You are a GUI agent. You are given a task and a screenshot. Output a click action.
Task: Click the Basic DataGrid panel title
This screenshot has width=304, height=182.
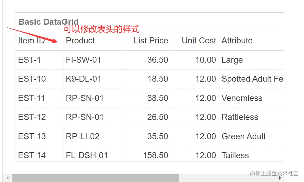[49, 22]
